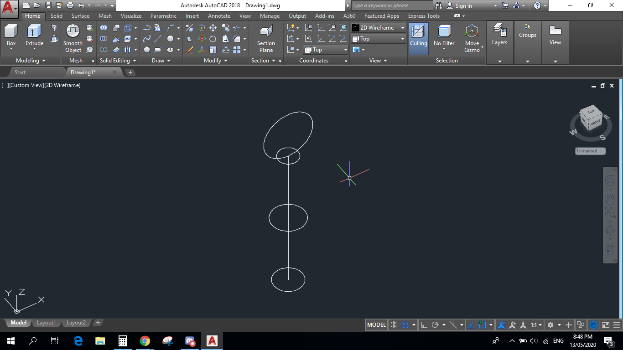623x350 pixels.
Task: Click the keyword search field
Action: point(391,5)
